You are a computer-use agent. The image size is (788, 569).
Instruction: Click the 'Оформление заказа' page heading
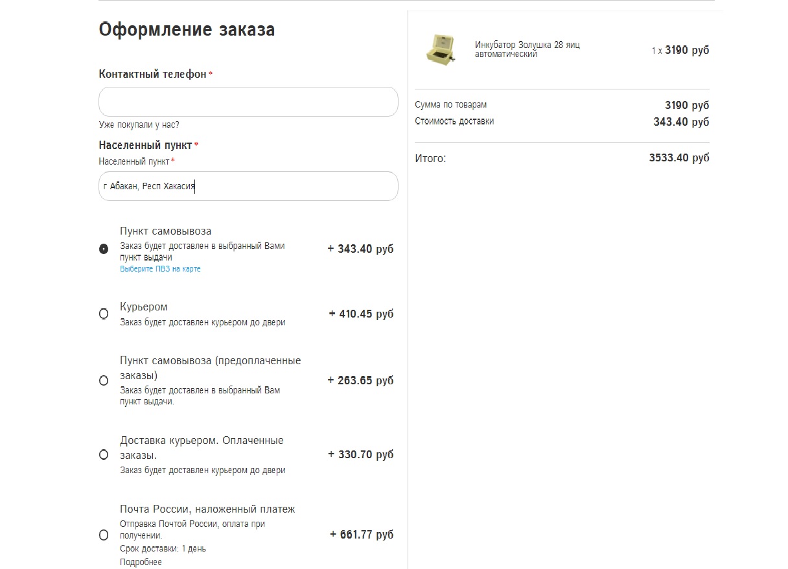(187, 30)
